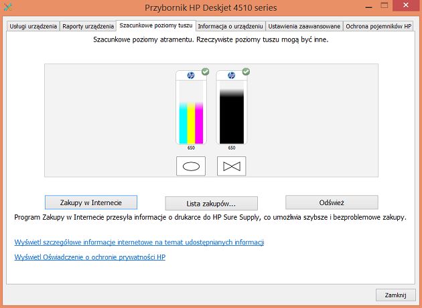
Task: Select the bowtie shape cartridge symbol
Action: 232,166
